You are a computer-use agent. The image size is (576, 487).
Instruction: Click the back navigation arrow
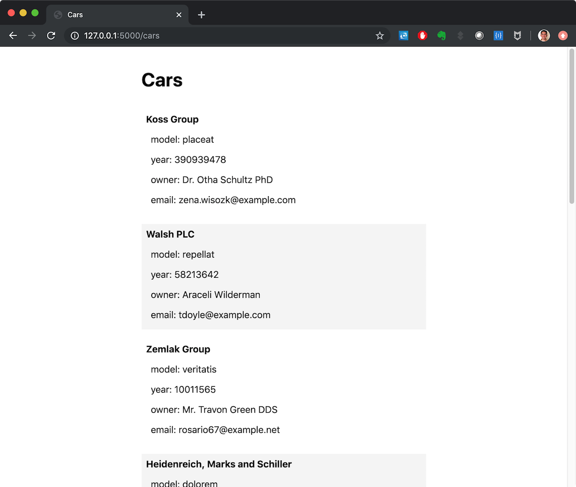tap(13, 36)
